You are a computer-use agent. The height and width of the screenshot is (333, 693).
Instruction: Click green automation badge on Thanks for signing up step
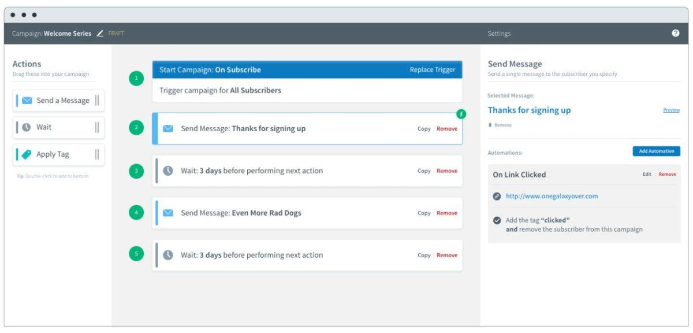click(461, 113)
